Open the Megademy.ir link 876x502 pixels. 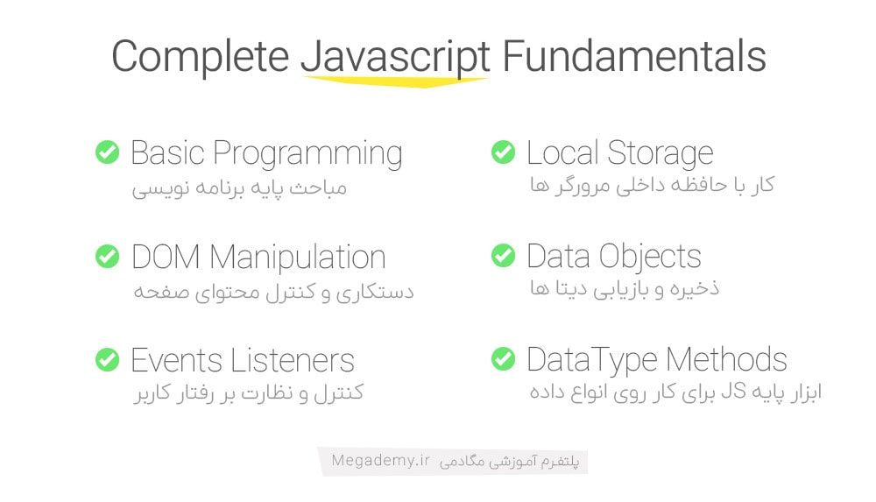pyautogui.click(x=380, y=461)
